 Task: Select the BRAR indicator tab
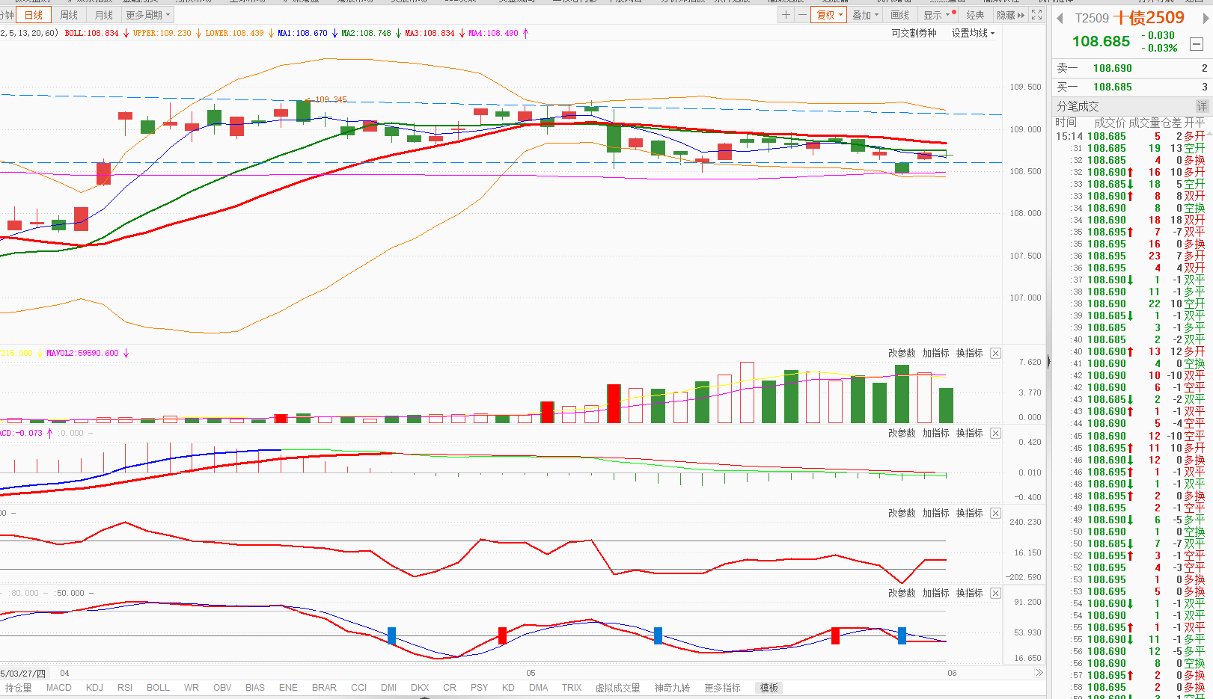pos(324,688)
